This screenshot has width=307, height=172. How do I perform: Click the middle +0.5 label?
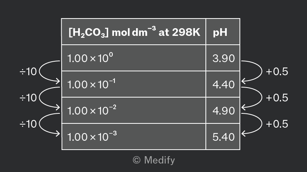tap(277, 98)
